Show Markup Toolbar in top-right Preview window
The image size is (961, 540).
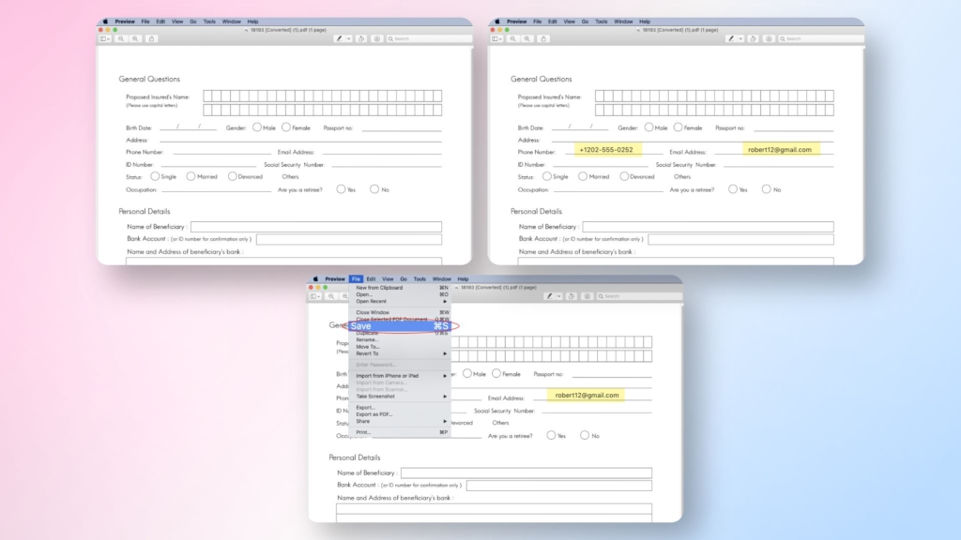(x=769, y=38)
